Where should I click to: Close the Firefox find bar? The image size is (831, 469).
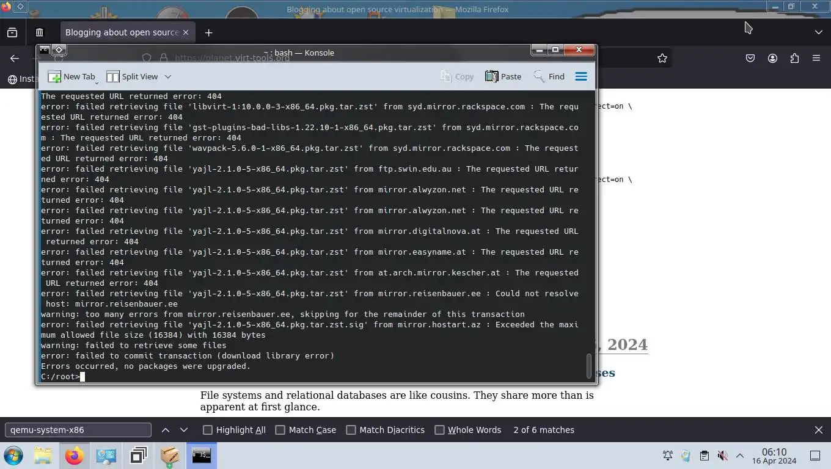[819, 430]
